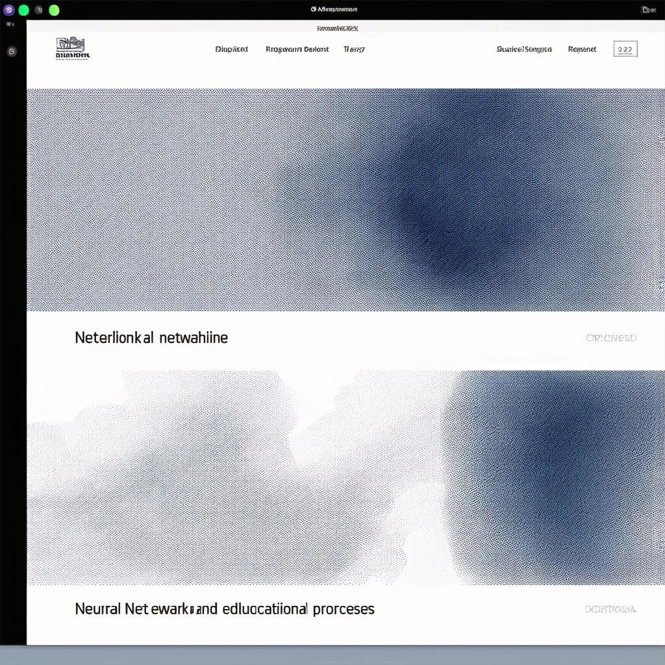Click the second halftone cloud banner image

345,477
